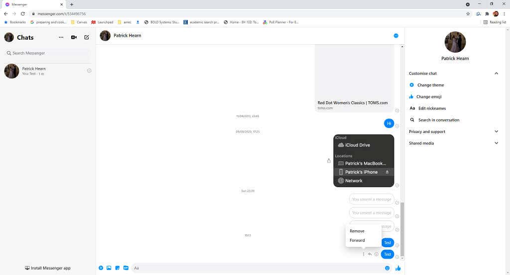React to Test message with smiley icon
The image size is (510, 275).
pos(377,254)
